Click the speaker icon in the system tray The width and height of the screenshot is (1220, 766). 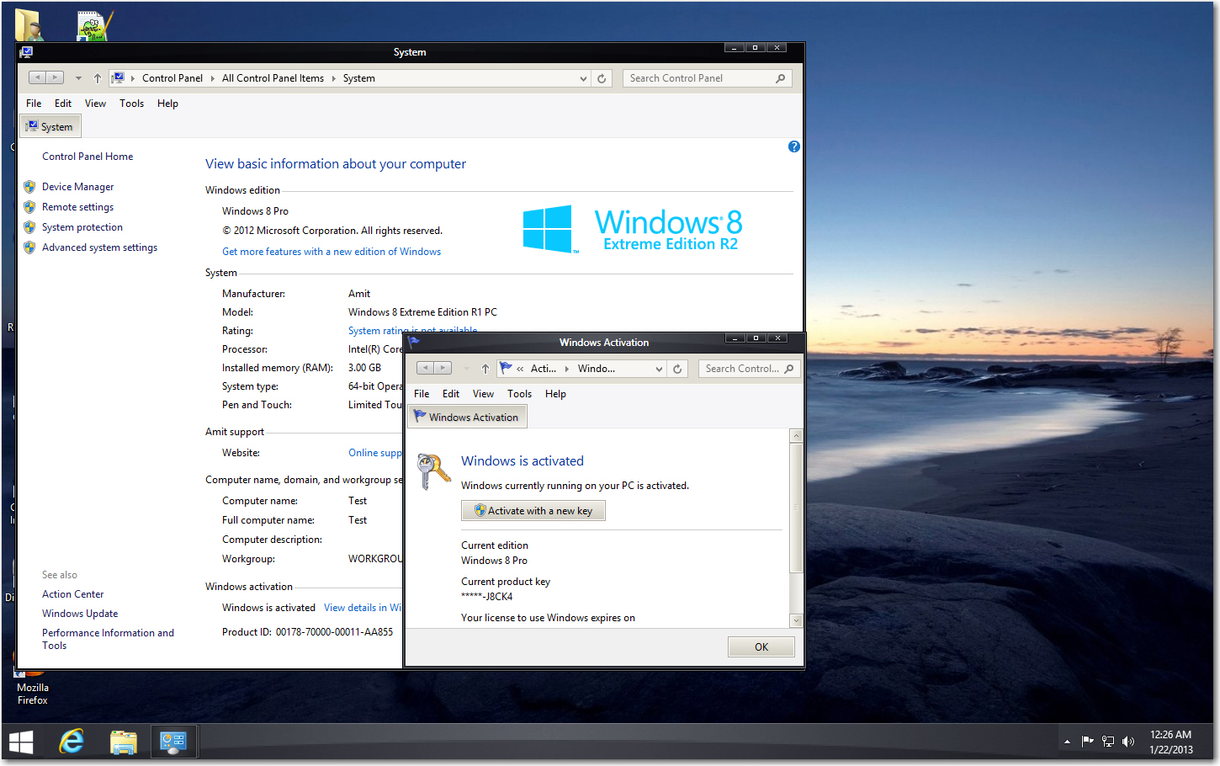1128,741
